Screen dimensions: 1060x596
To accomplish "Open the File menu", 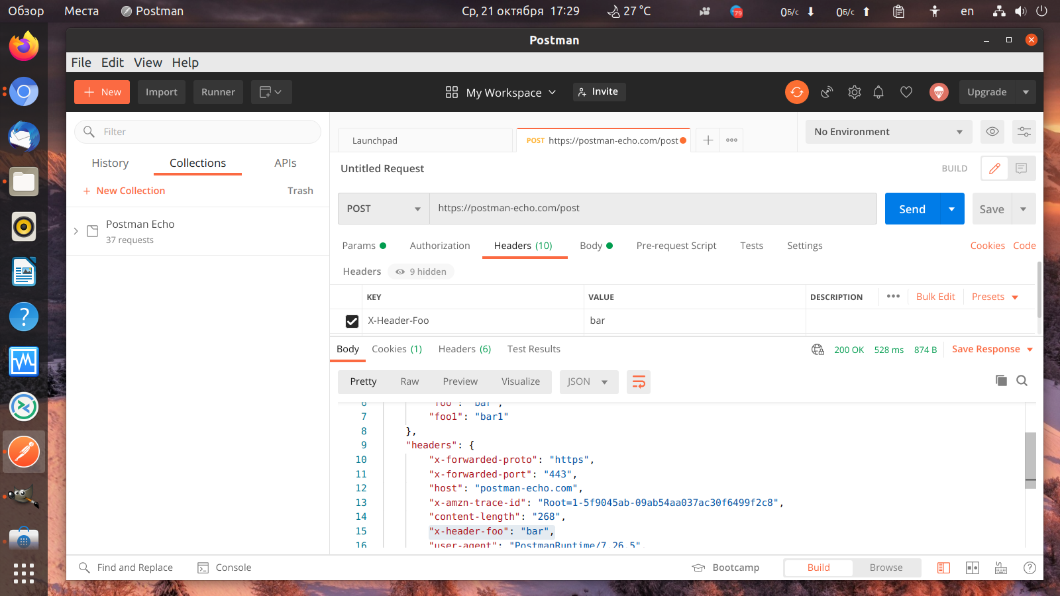I will pyautogui.click(x=81, y=62).
